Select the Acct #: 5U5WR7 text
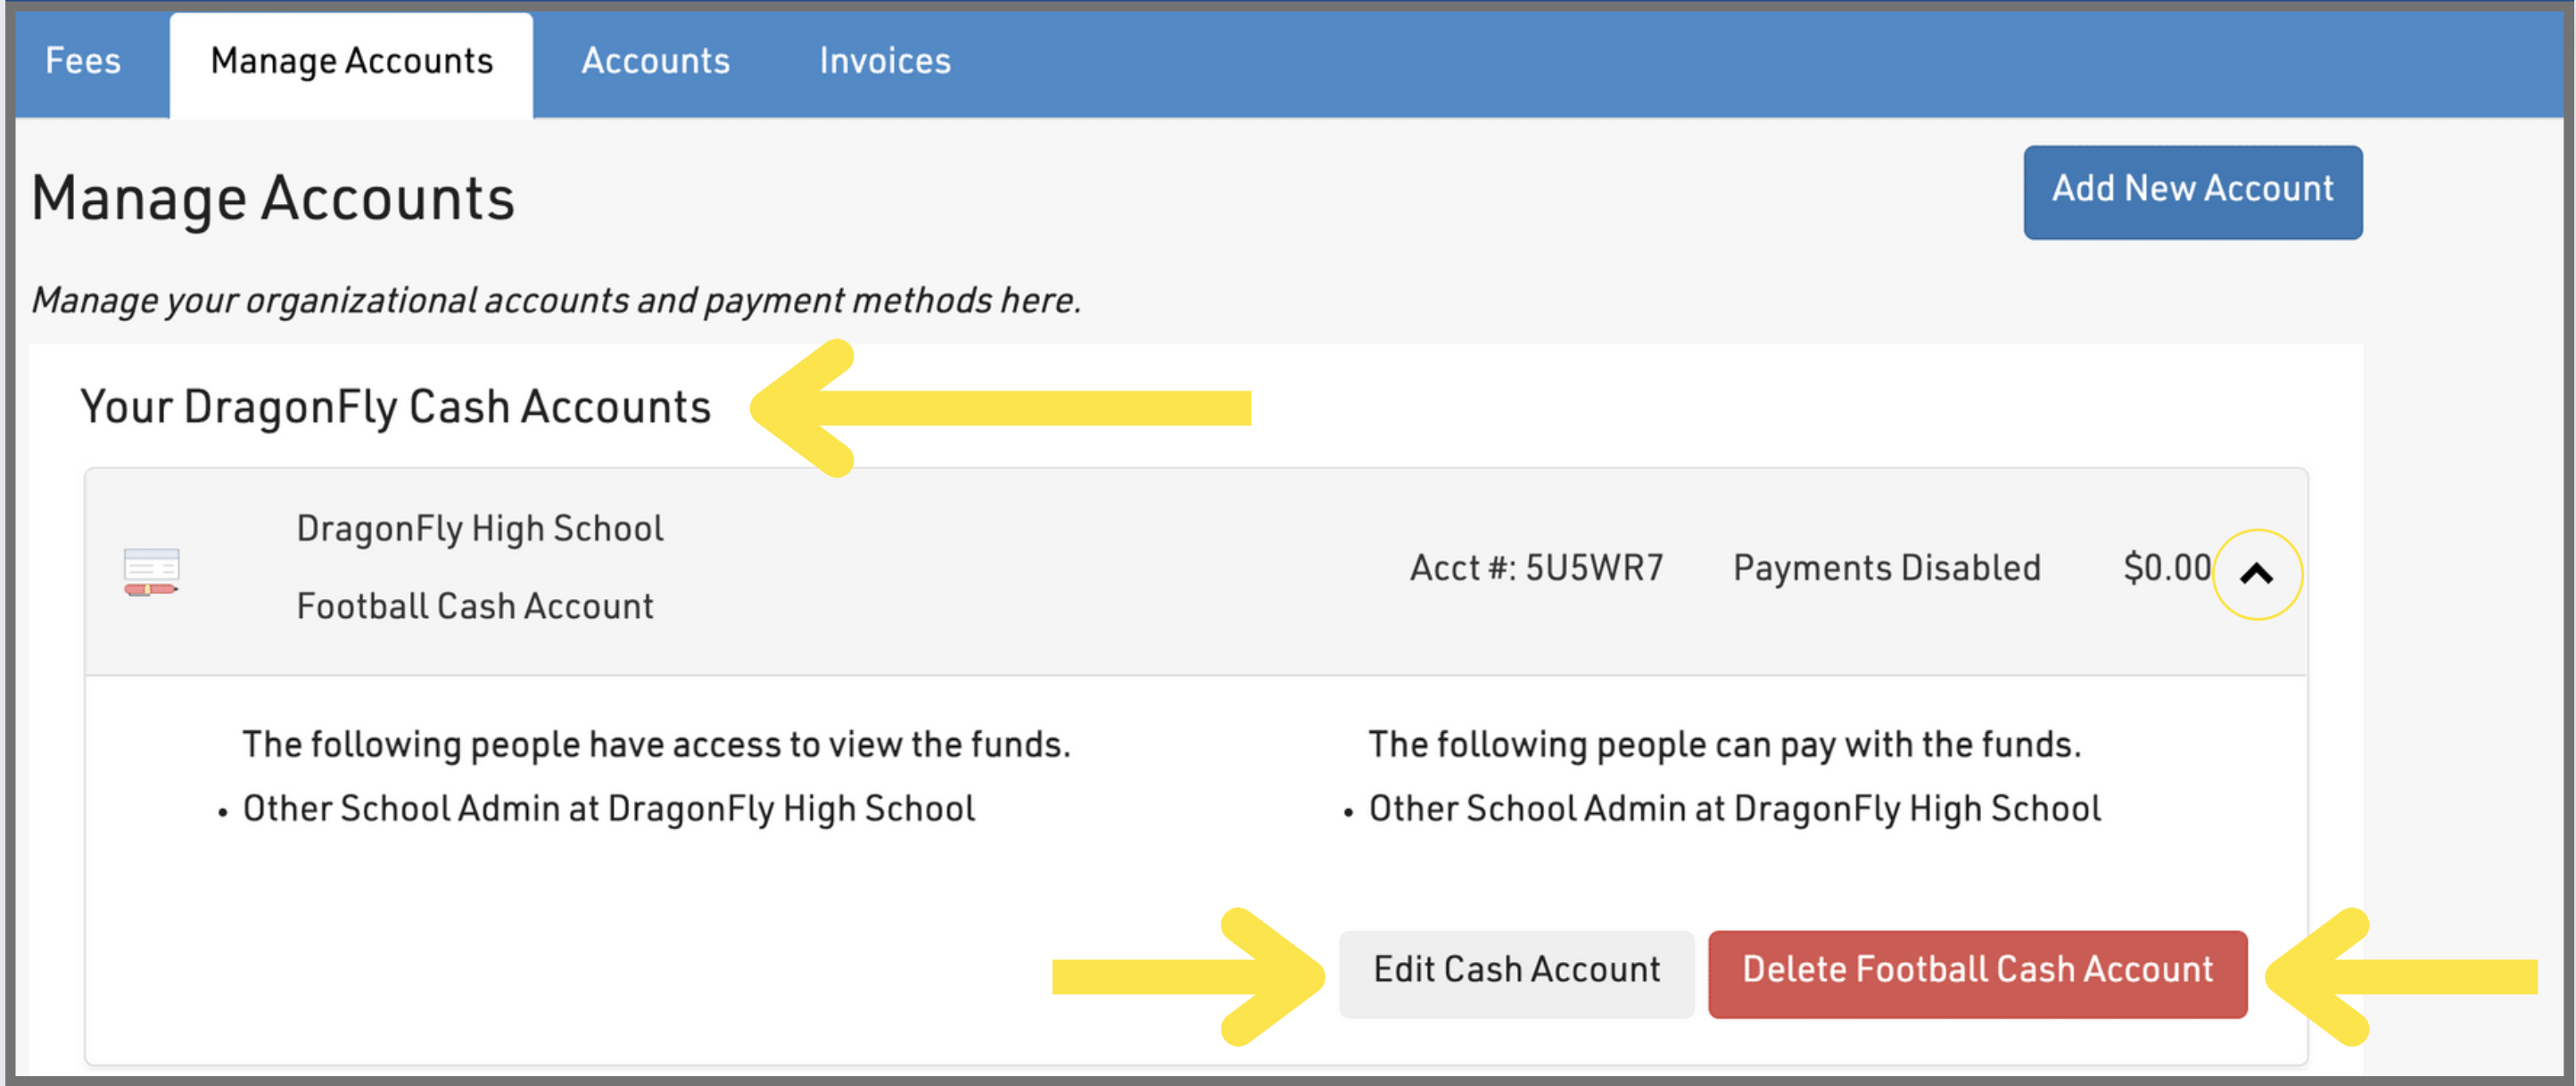This screenshot has width=2576, height=1086. pos(1536,568)
